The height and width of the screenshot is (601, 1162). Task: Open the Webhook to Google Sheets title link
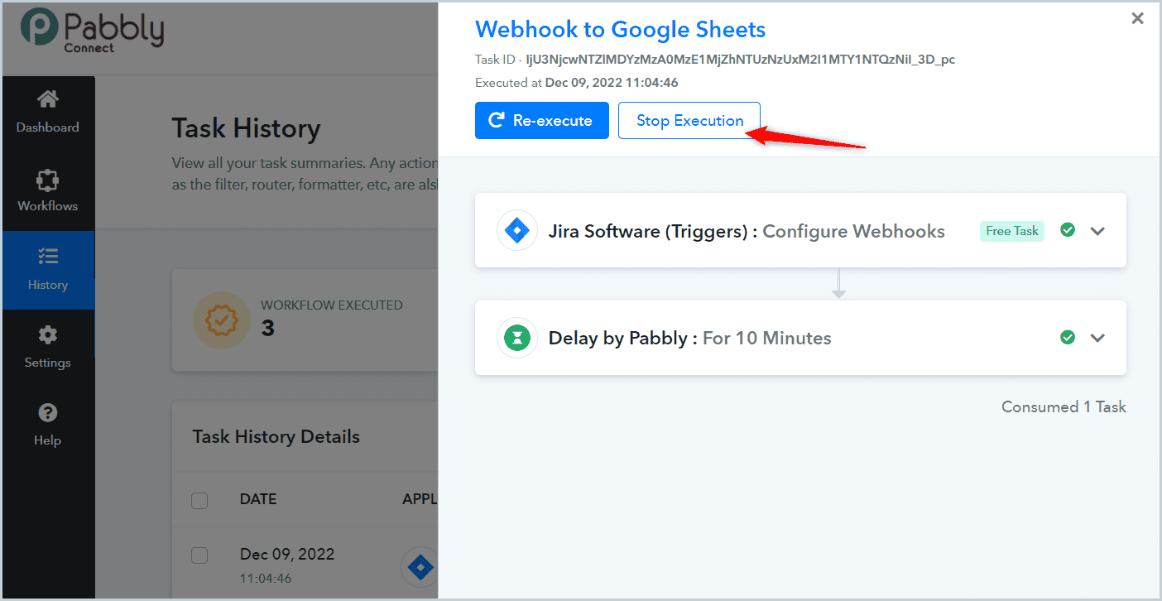click(x=620, y=30)
